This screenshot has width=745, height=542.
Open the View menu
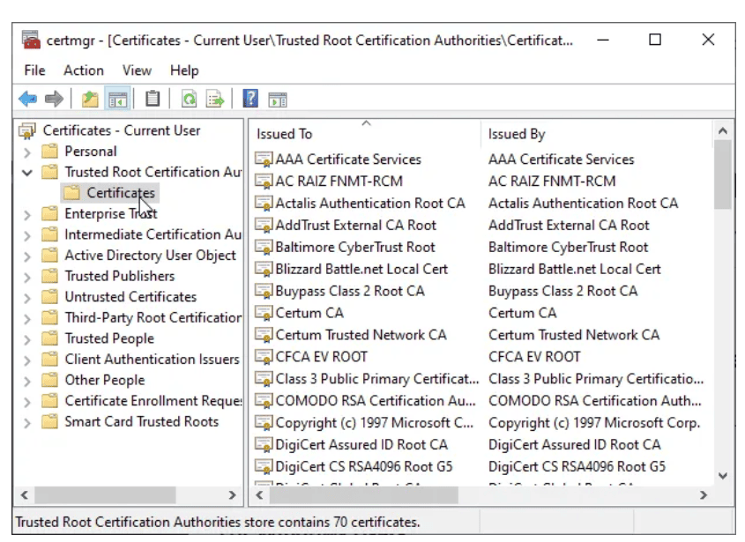click(137, 71)
